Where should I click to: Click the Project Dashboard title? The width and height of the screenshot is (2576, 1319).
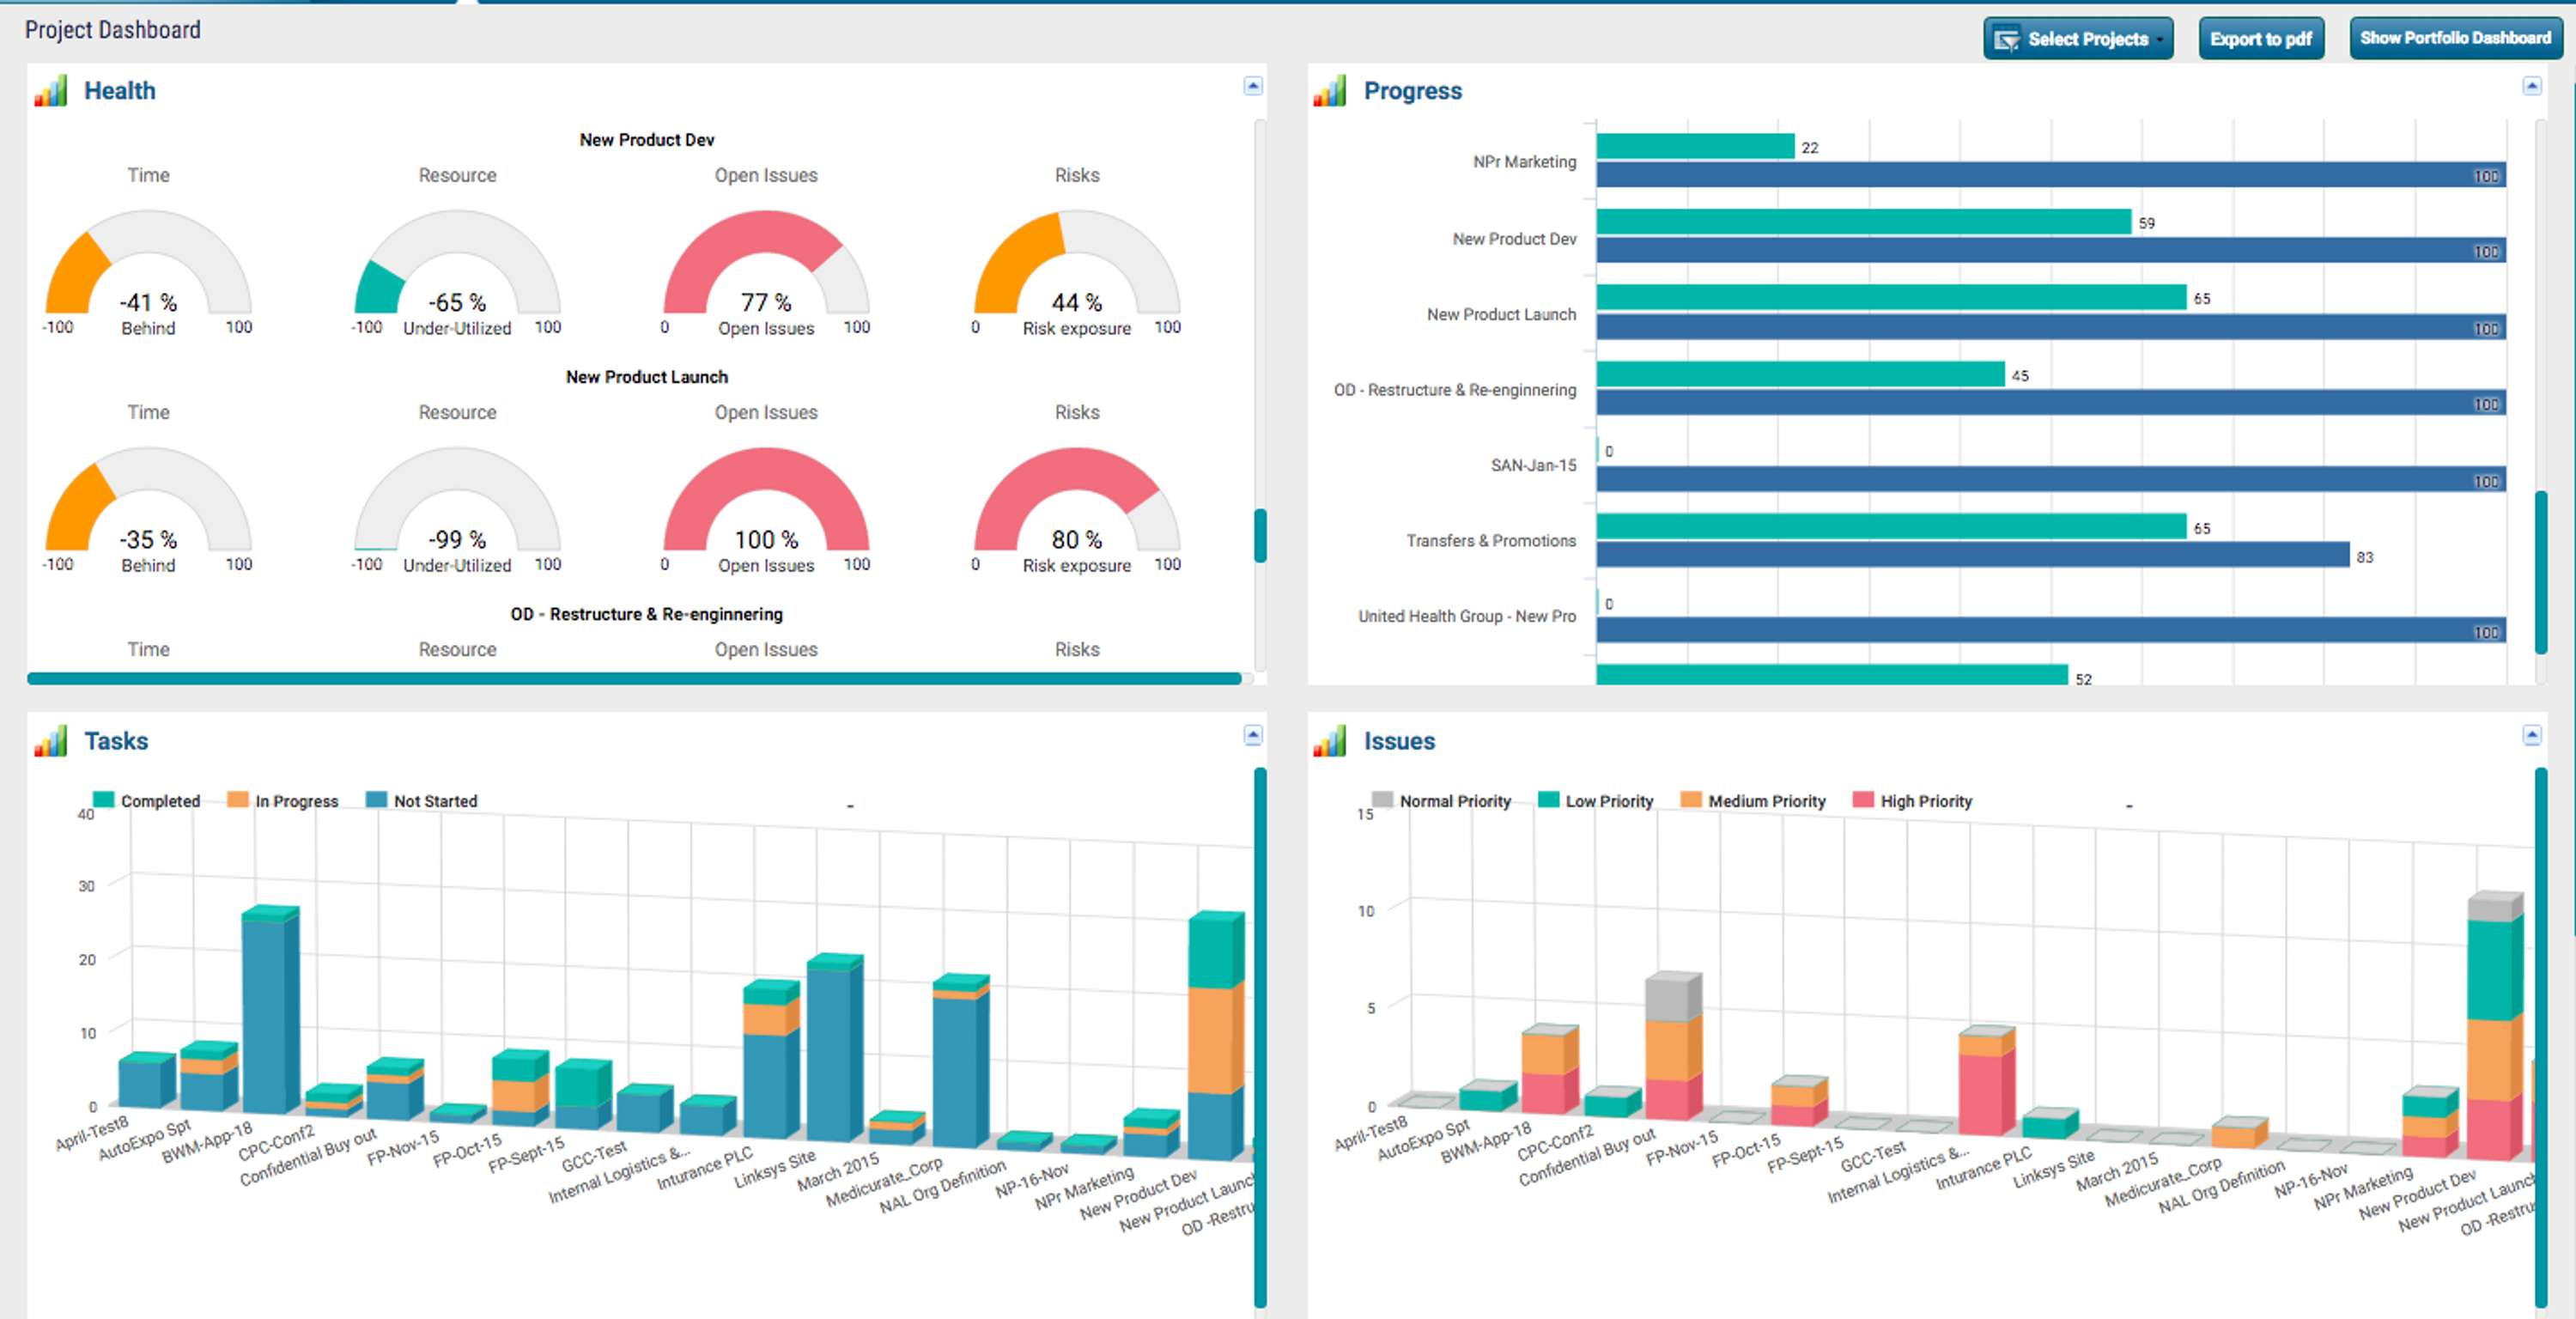click(113, 30)
